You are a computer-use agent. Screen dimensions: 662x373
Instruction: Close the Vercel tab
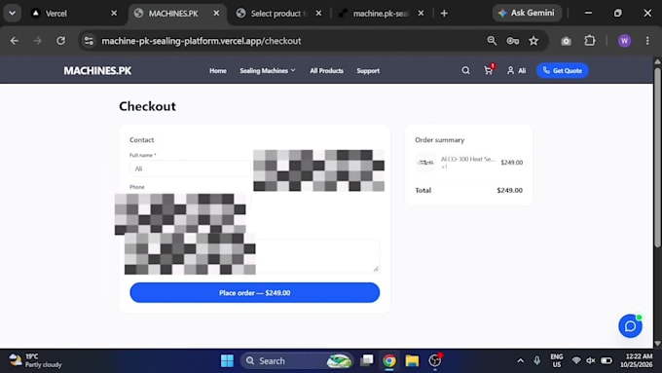click(x=114, y=14)
